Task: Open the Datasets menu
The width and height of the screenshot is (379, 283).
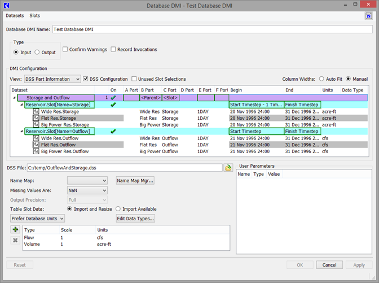Action: pyautogui.click(x=15, y=15)
